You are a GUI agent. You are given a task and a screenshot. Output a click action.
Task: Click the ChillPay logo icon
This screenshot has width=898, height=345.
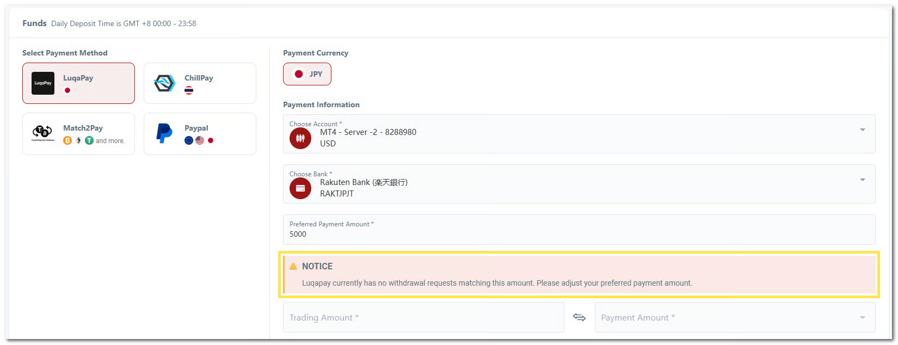tap(164, 83)
